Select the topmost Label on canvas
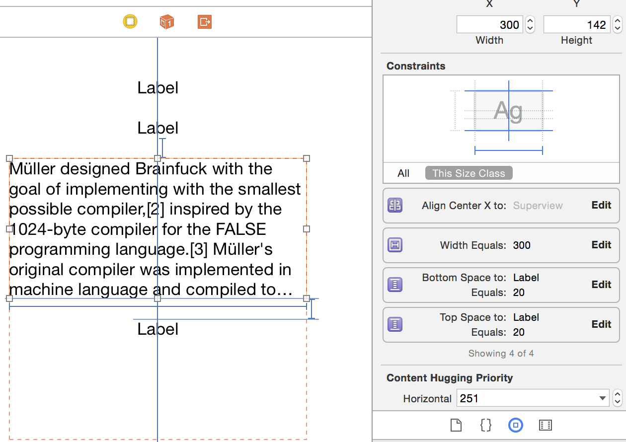 [x=157, y=88]
